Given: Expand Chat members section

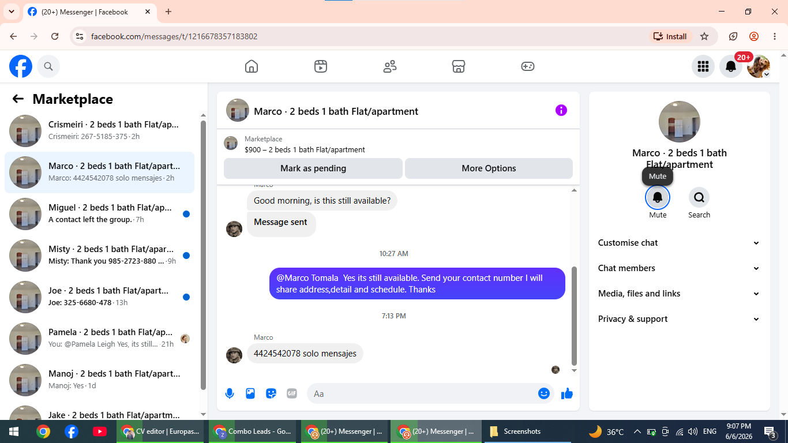Looking at the screenshot, I should pos(679,268).
